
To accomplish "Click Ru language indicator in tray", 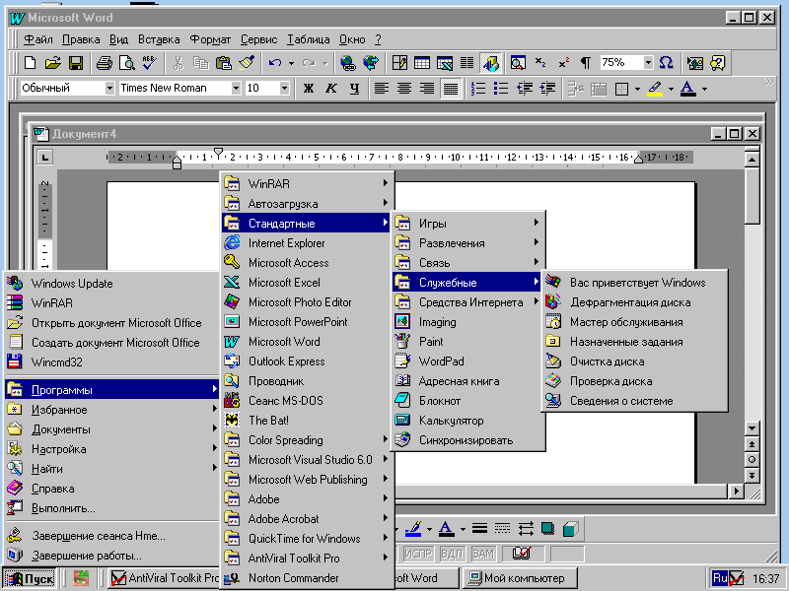I will pyautogui.click(x=720, y=578).
